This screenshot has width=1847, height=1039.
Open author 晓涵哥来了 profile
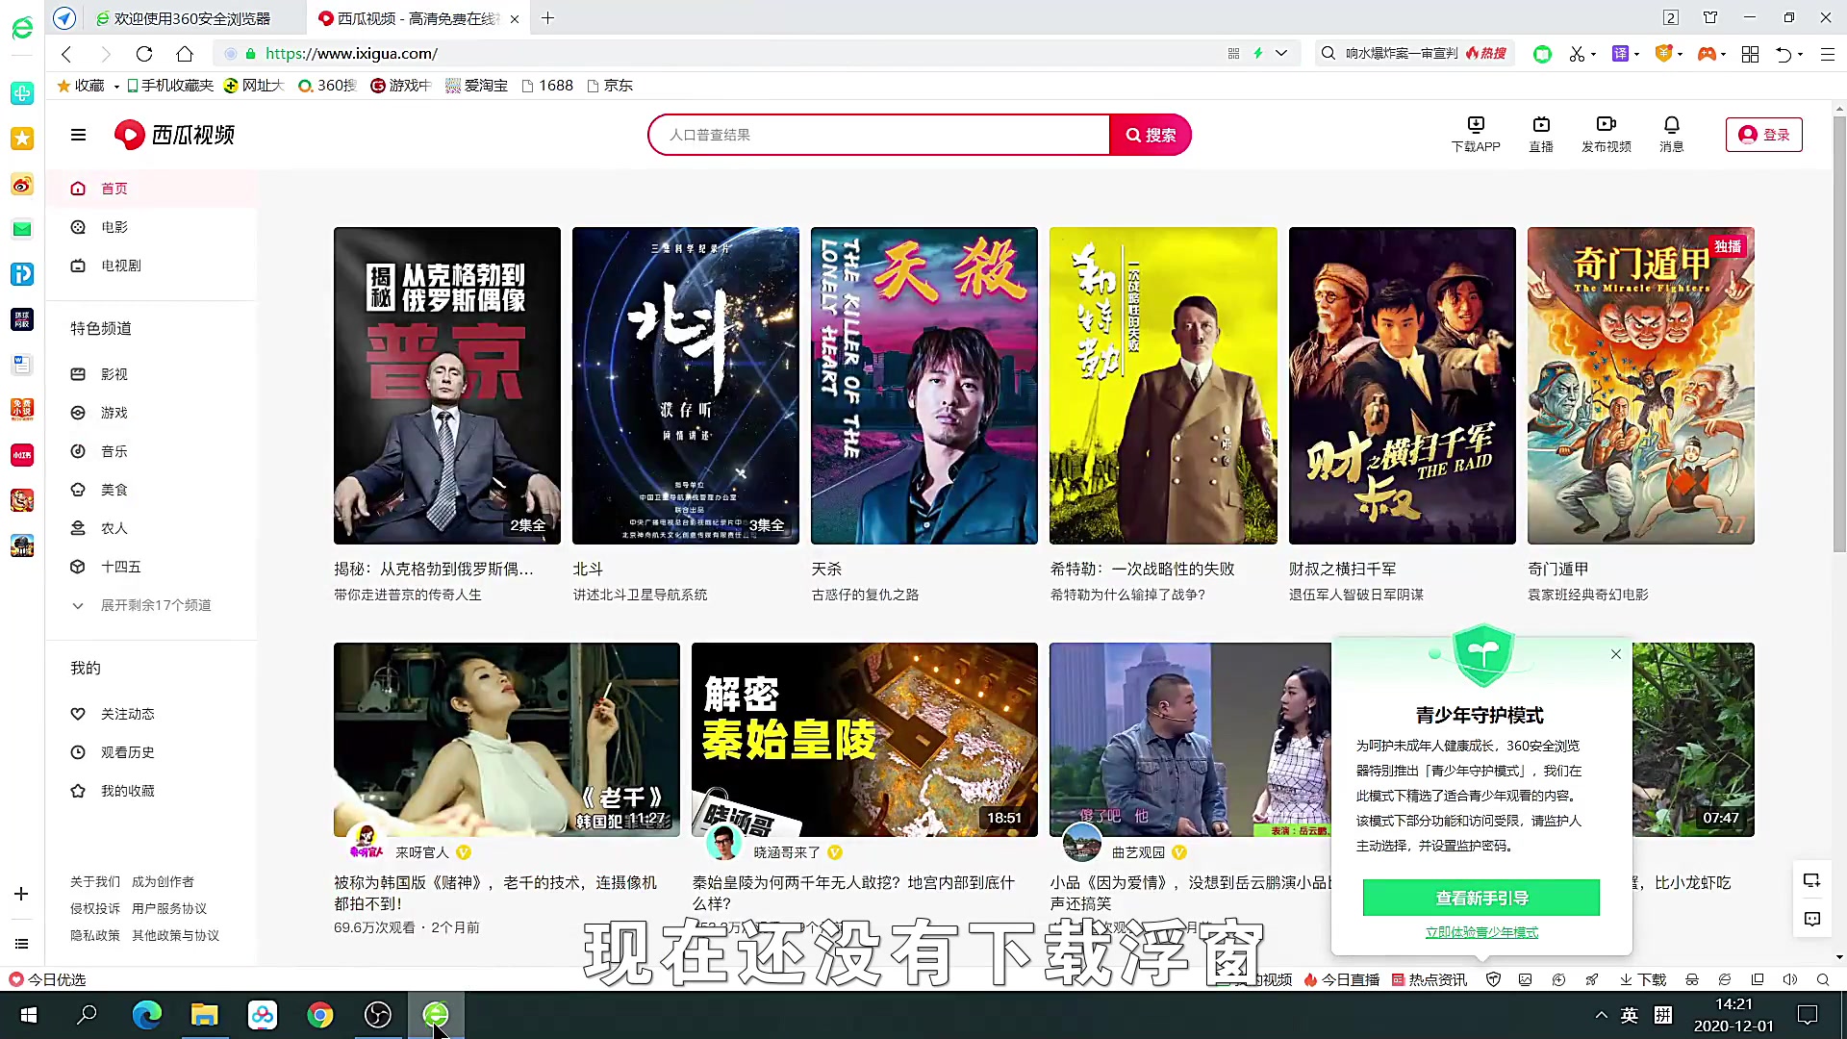pyautogui.click(x=787, y=852)
